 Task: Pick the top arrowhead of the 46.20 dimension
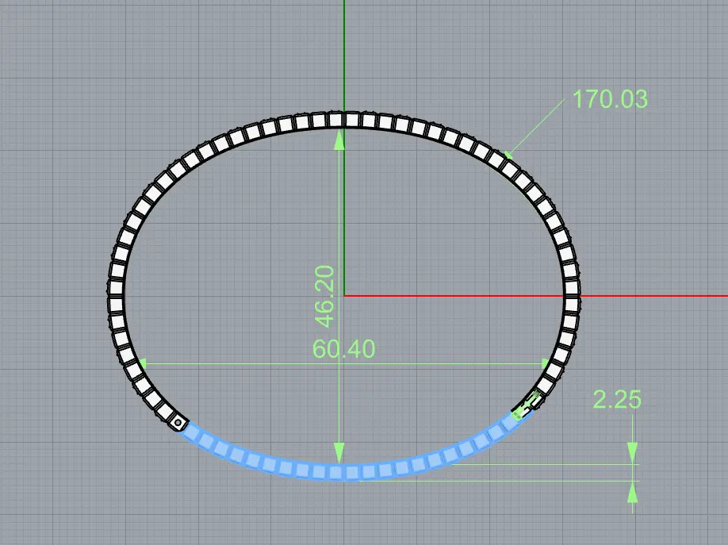[339, 138]
